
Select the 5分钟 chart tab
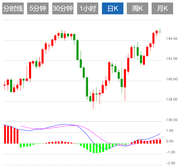[x=38, y=9]
